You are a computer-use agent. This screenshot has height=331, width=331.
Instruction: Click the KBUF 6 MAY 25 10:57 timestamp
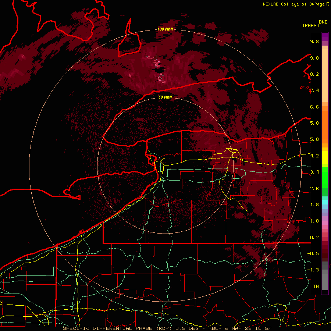point(240,328)
